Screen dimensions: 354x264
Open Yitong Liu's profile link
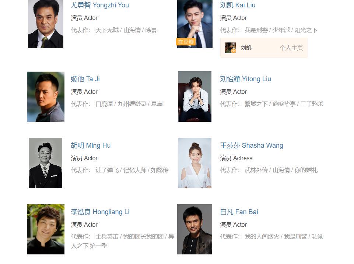245,79
